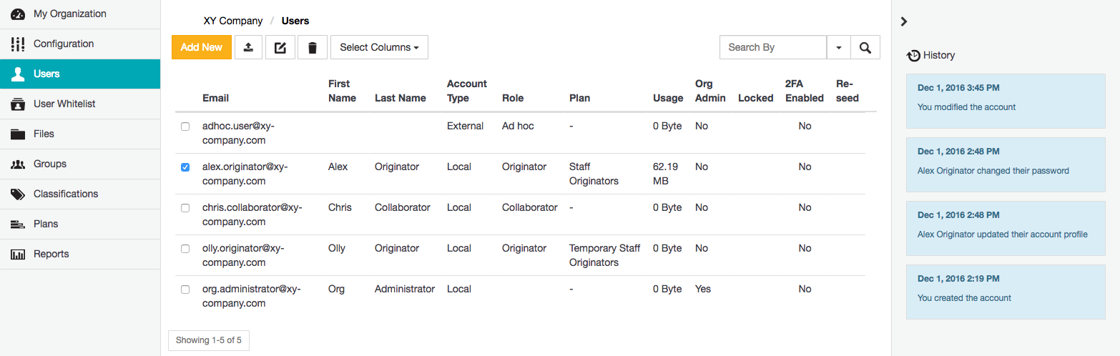1120x356 pixels.
Task: Open My Organization dashboard icon
Action: [18, 14]
